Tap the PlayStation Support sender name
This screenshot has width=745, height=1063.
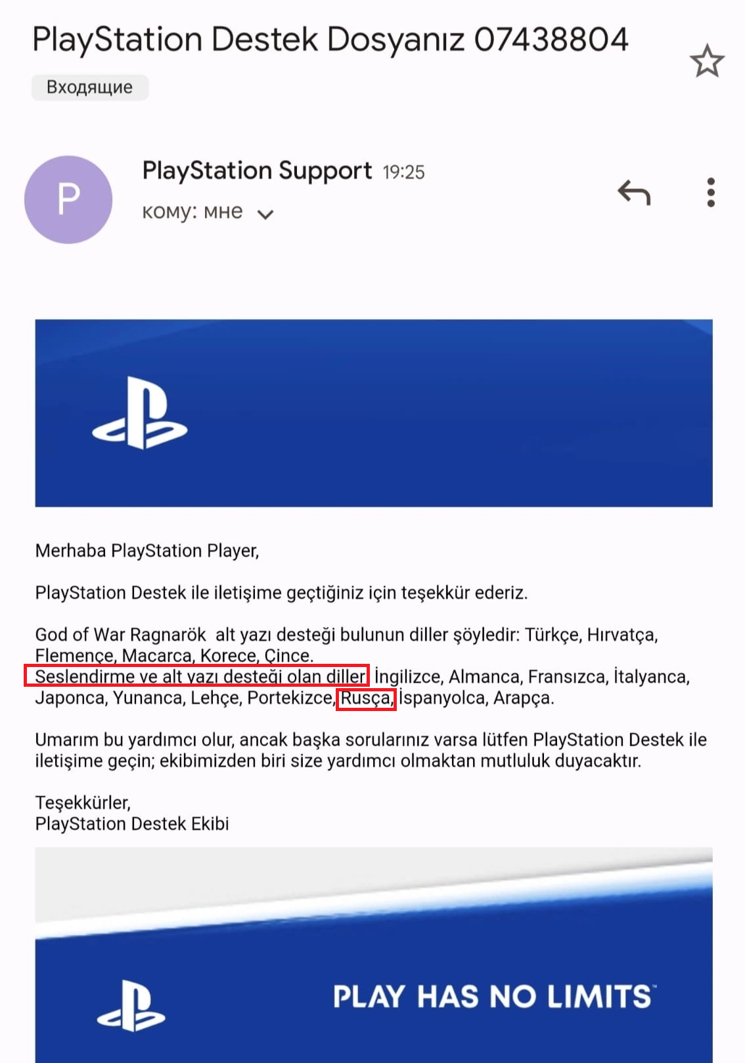pos(257,171)
